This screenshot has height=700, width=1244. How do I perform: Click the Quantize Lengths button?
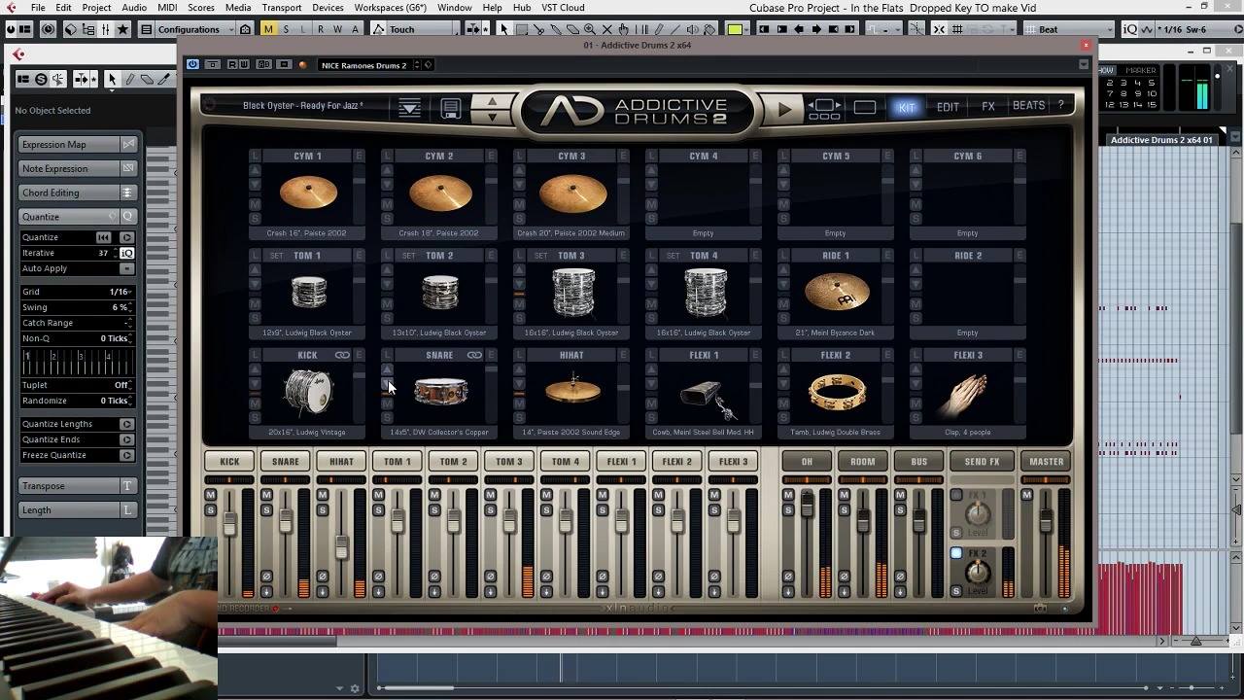(x=127, y=424)
